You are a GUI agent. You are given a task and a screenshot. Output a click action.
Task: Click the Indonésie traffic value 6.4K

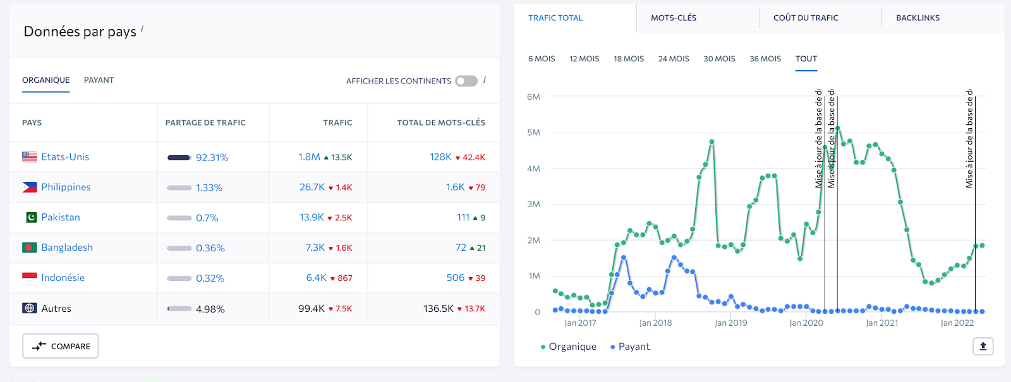[x=317, y=278]
